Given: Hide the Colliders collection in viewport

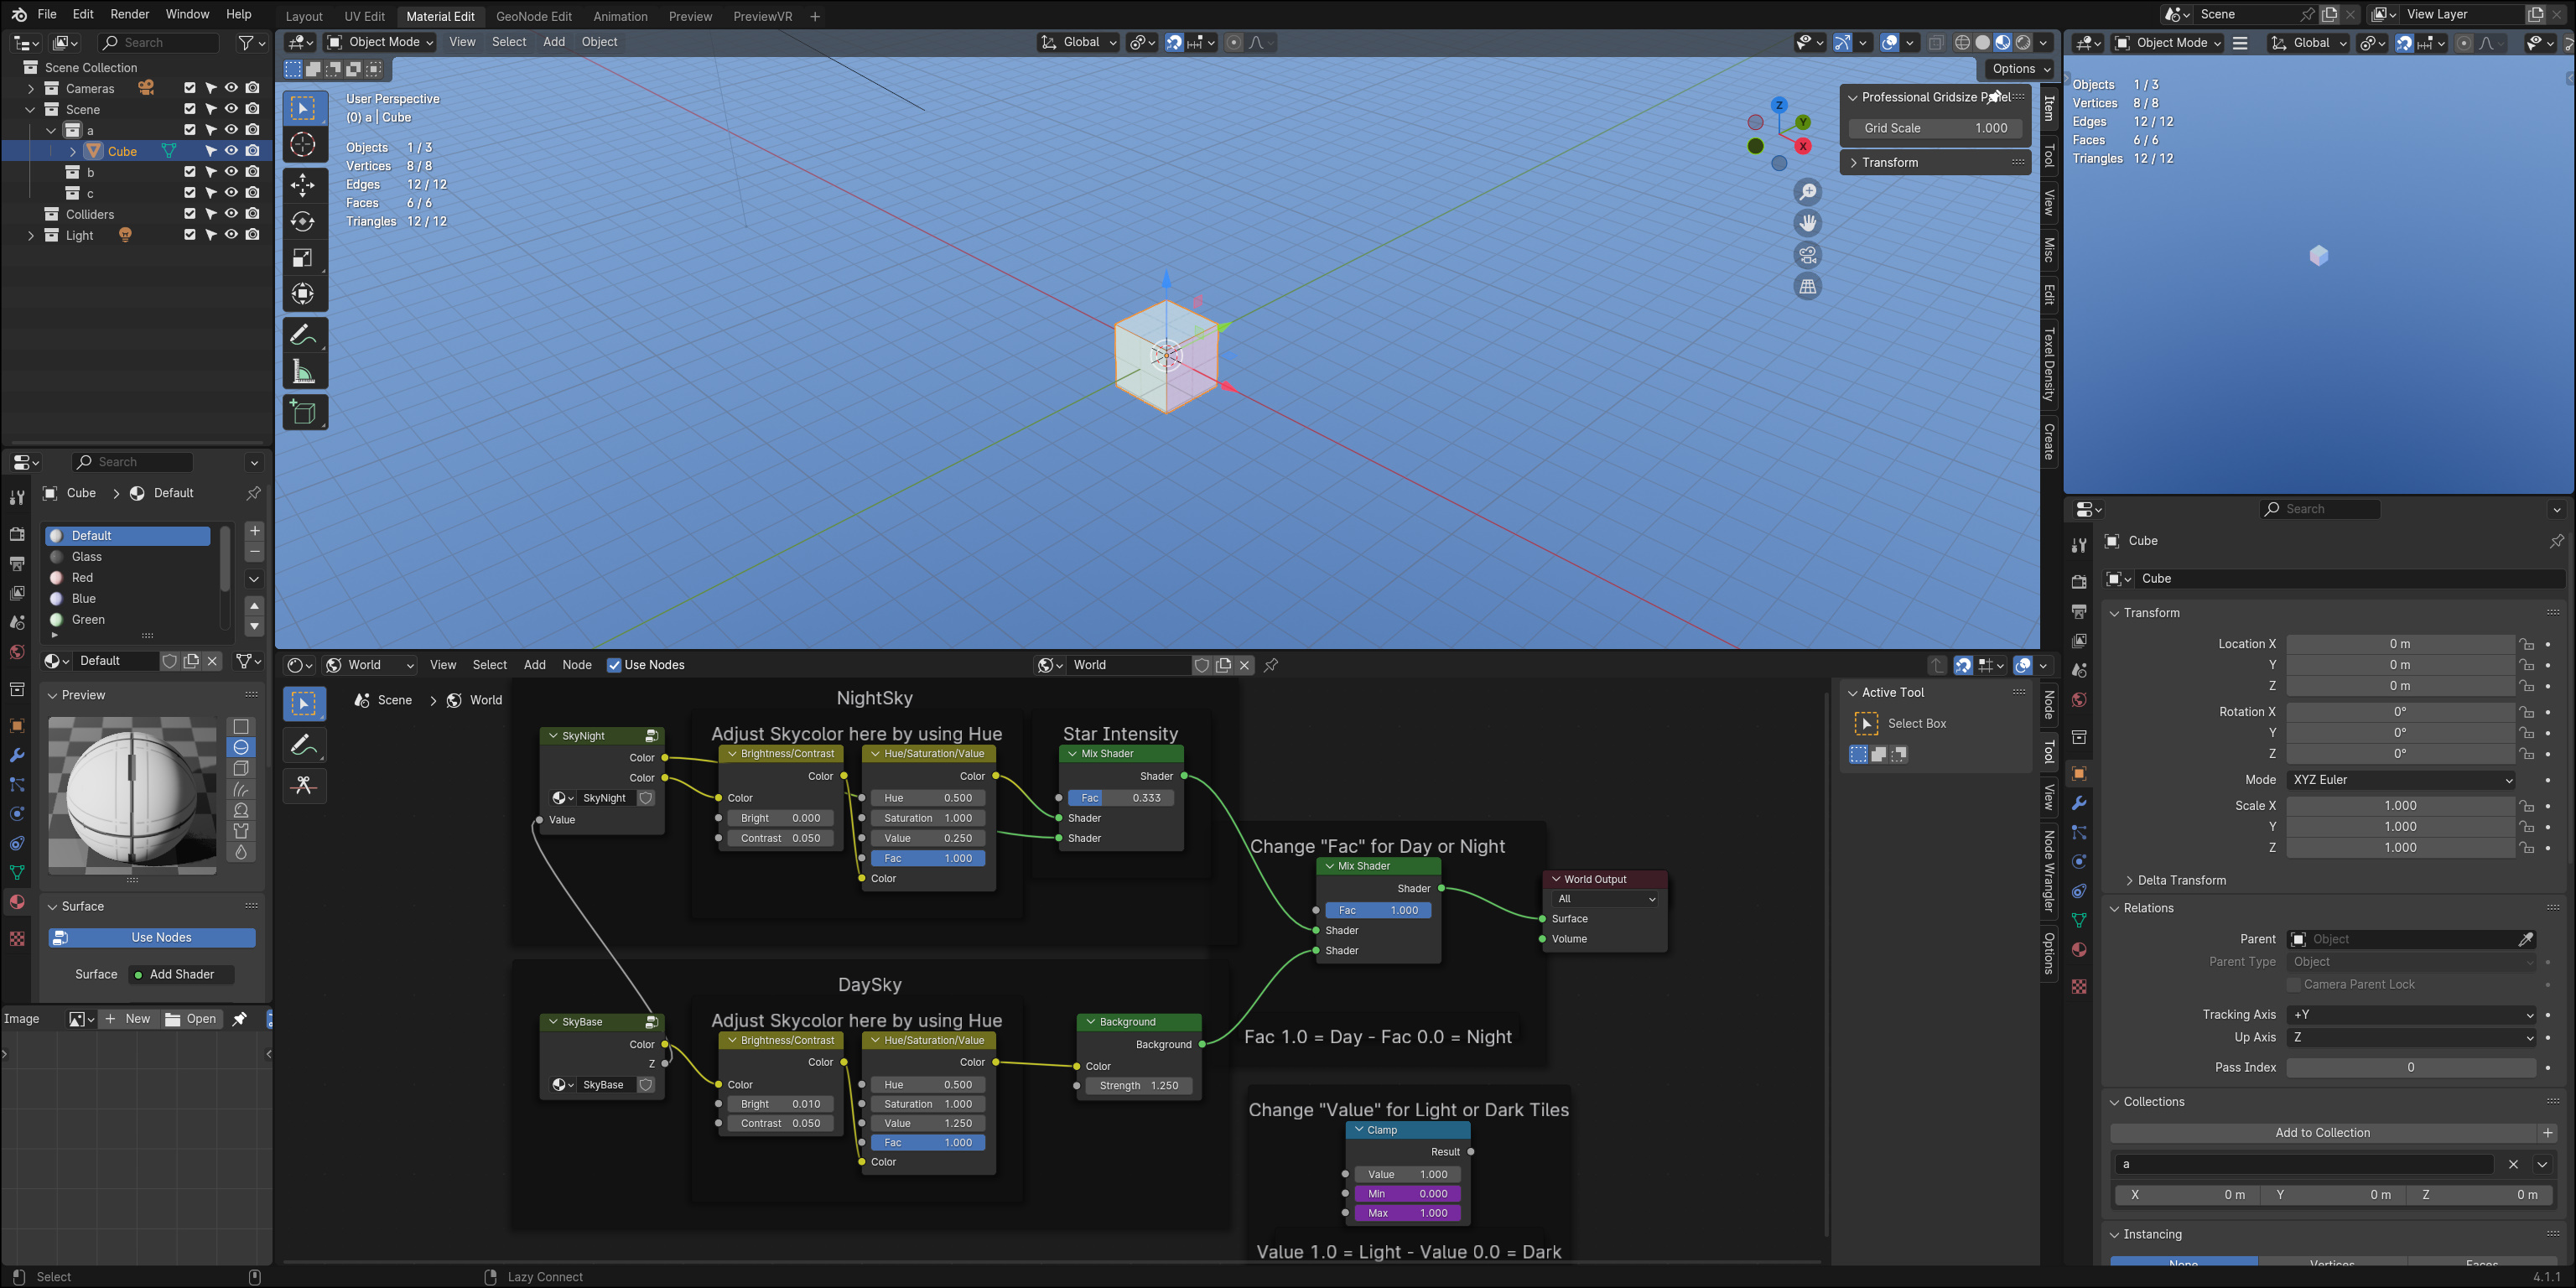Looking at the screenshot, I should click(231, 214).
